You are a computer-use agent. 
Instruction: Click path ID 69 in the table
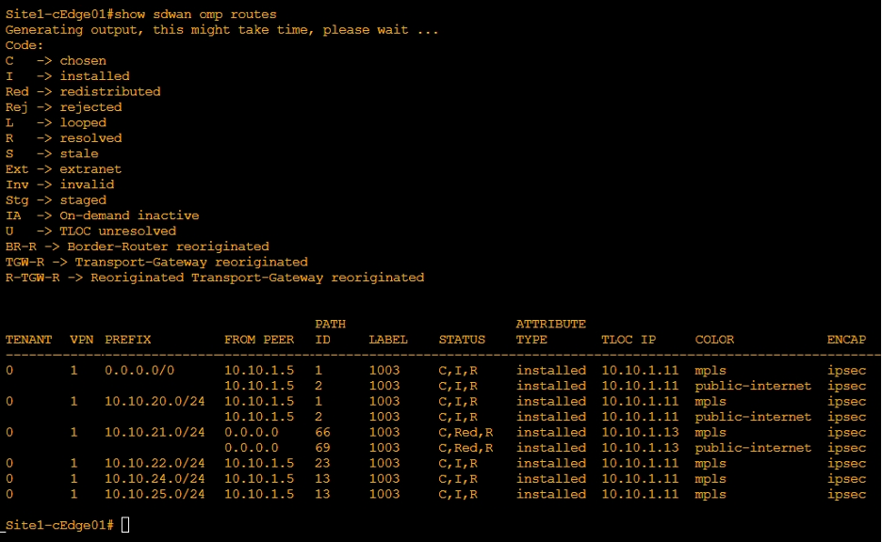click(x=322, y=448)
